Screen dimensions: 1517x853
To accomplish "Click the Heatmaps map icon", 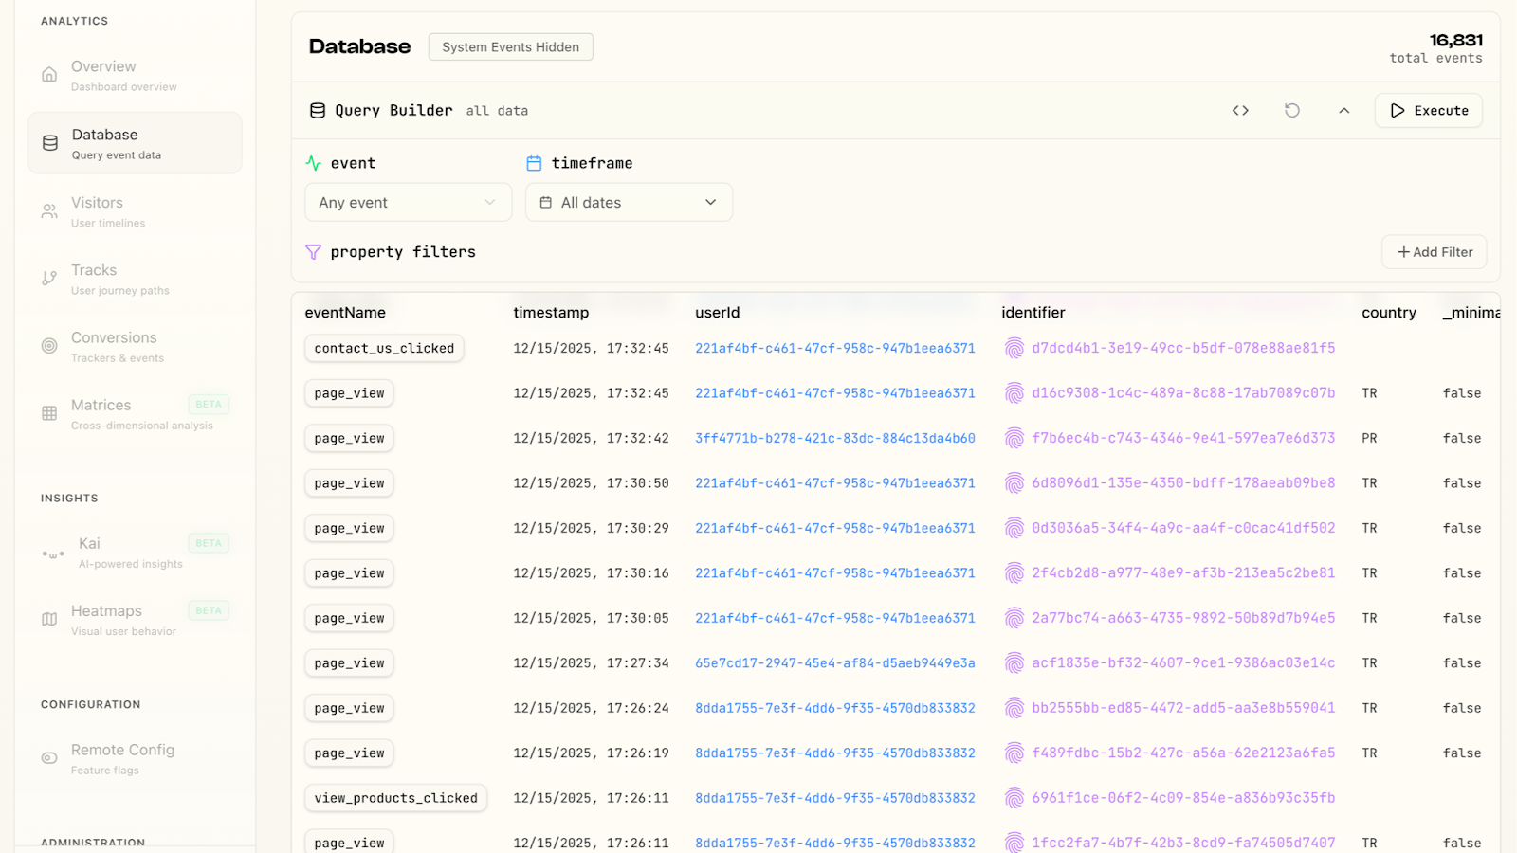I will pos(49,619).
